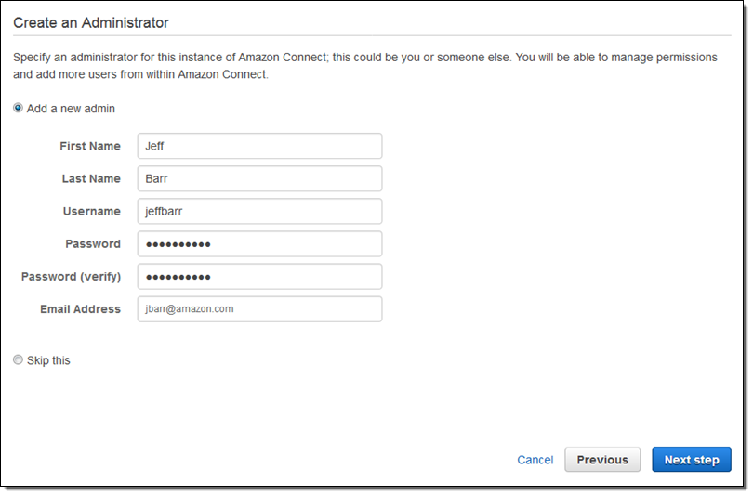This screenshot has width=753, height=496.
Task: Focus the Email Address input field
Action: [259, 309]
